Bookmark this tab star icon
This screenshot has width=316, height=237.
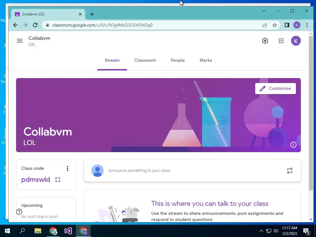274,25
